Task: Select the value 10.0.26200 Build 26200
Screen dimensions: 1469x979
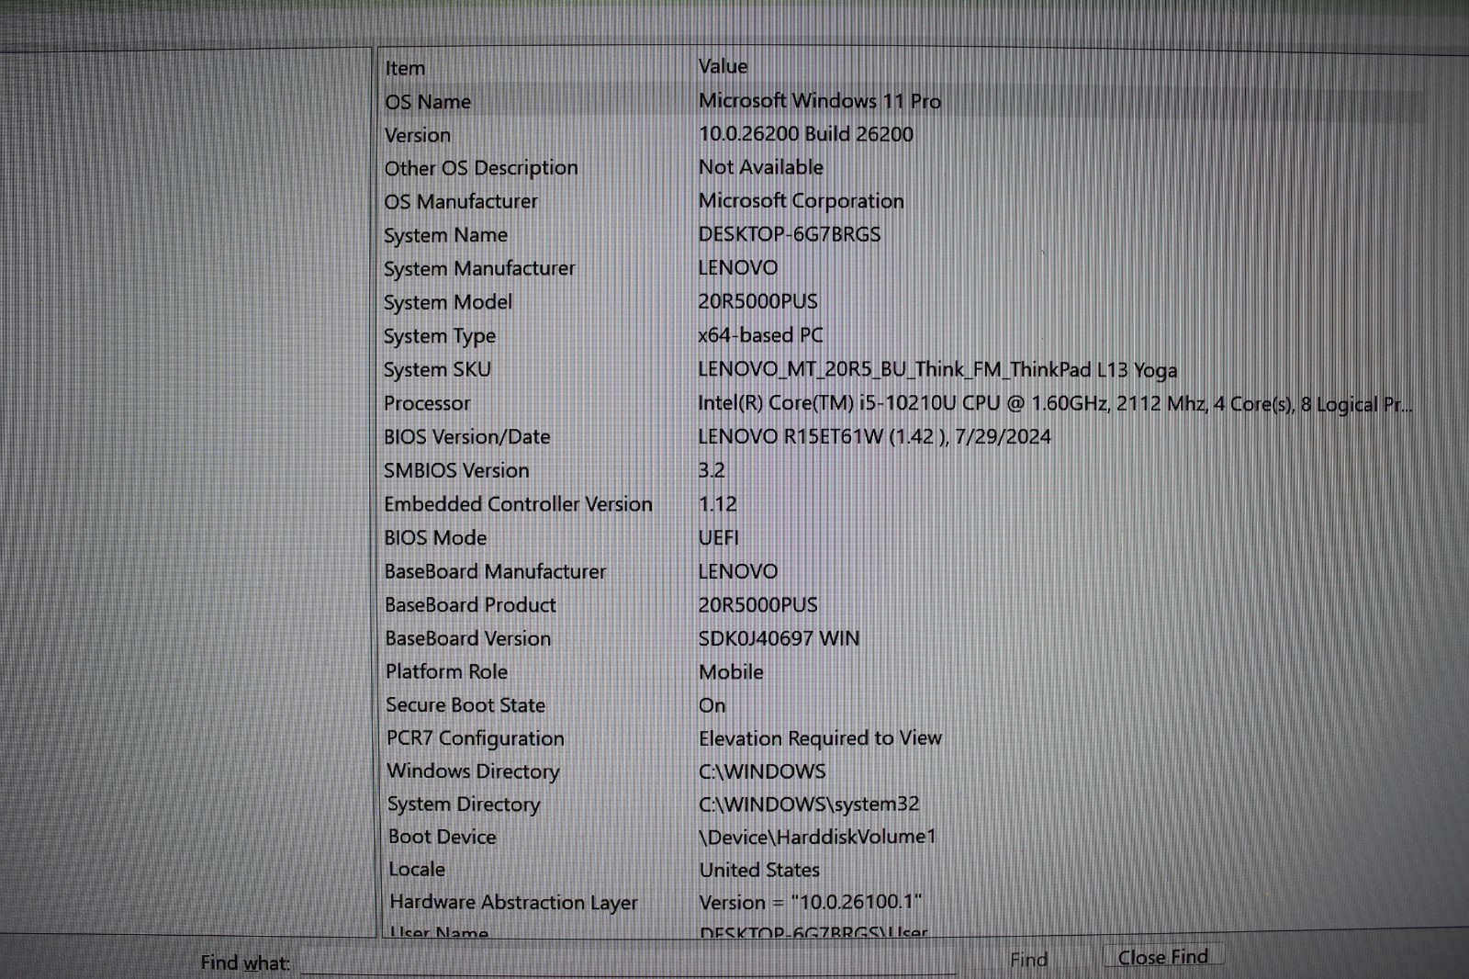Action: point(805,134)
